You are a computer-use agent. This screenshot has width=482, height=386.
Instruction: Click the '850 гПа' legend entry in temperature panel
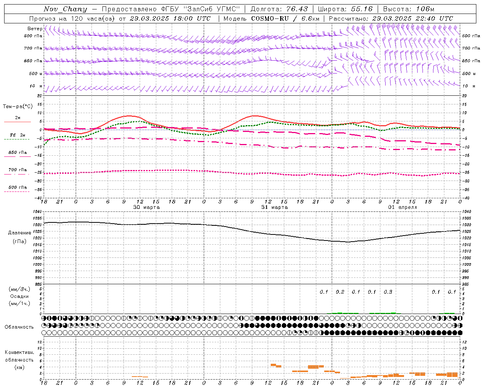[18, 153]
